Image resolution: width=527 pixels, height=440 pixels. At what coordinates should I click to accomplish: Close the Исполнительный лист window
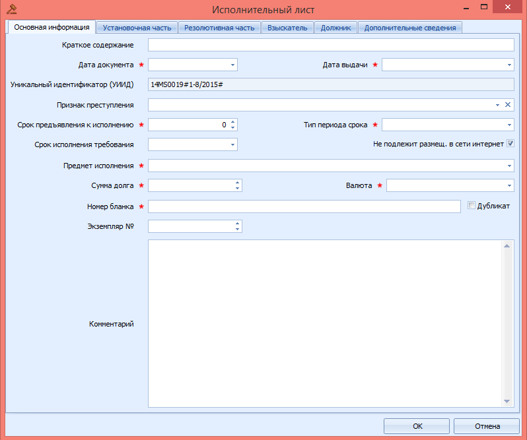tap(507, 7)
